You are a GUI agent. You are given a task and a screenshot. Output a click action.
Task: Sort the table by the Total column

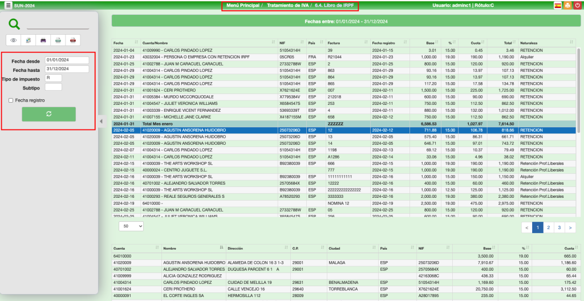(502, 43)
